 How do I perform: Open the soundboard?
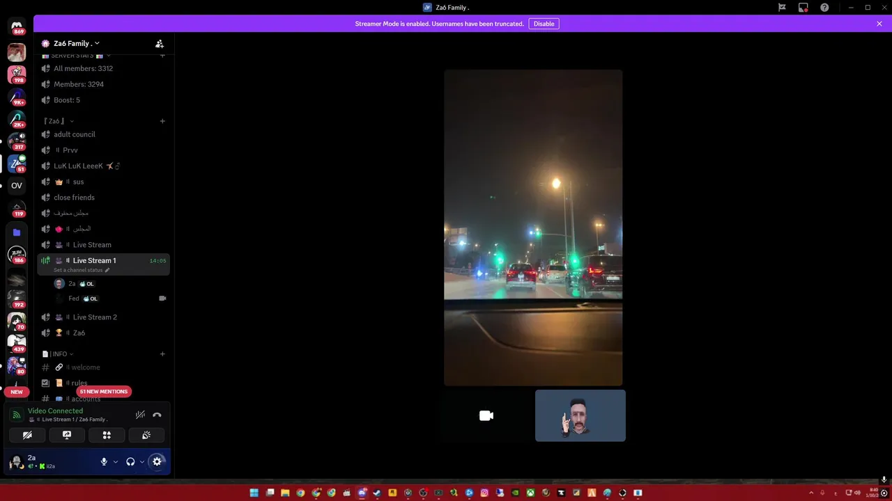coord(146,435)
